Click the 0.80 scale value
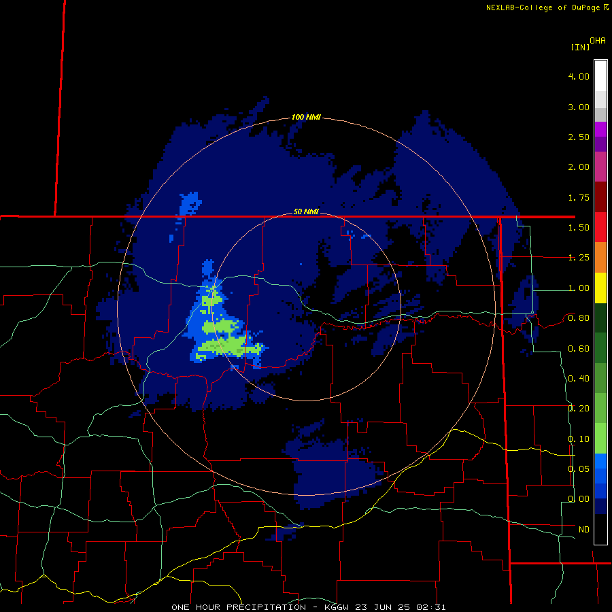Screen dimensions: 612x612 tap(579, 318)
